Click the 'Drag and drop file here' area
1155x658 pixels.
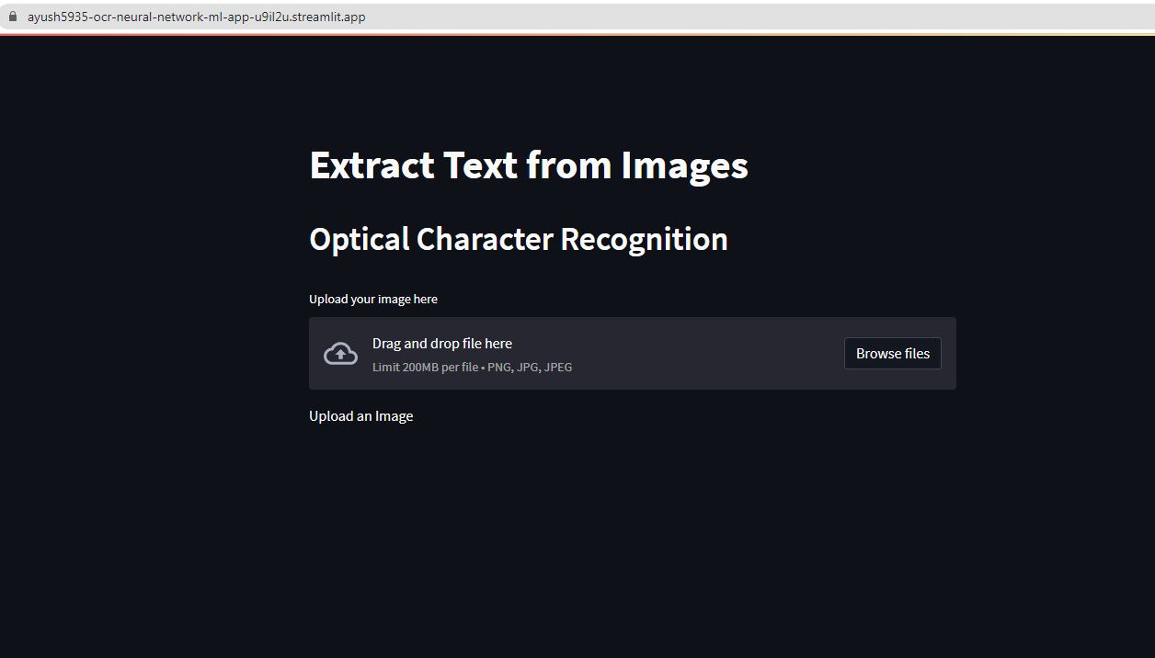click(441, 343)
